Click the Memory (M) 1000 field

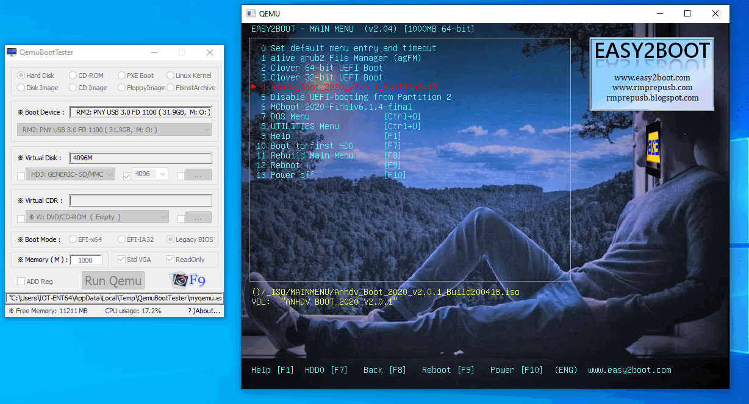(x=86, y=260)
